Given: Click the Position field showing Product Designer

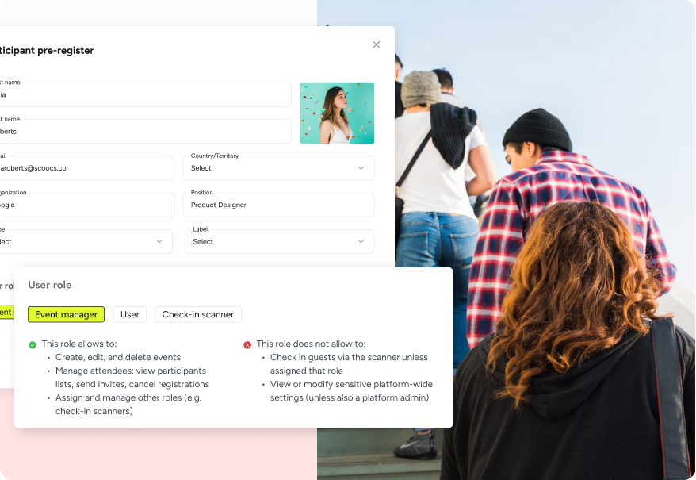Looking at the screenshot, I should point(278,205).
